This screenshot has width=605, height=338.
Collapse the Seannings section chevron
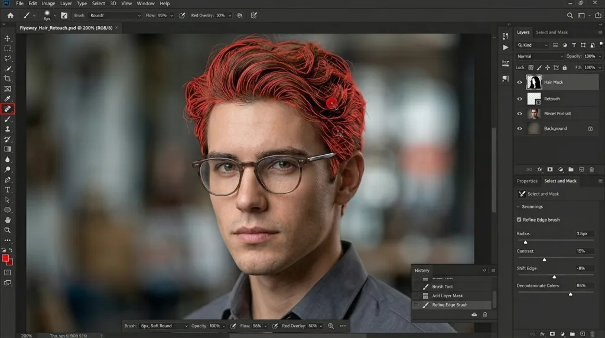[x=518, y=207]
